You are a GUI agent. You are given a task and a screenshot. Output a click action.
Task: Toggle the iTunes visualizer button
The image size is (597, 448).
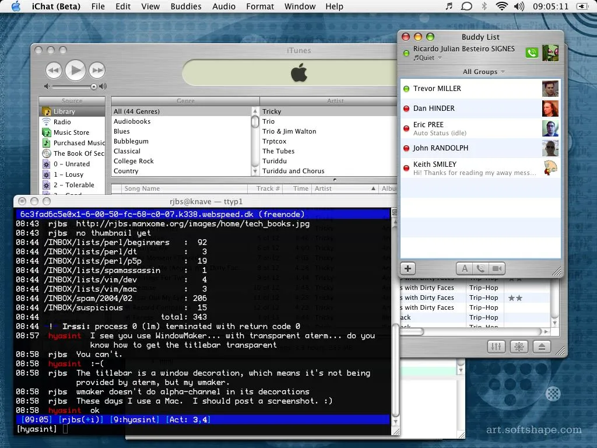519,346
